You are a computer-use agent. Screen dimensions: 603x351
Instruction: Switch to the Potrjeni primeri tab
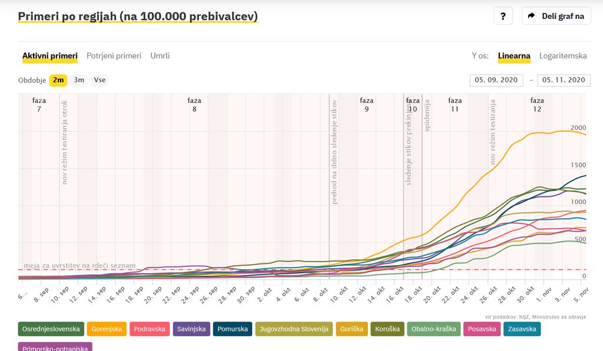click(x=114, y=56)
